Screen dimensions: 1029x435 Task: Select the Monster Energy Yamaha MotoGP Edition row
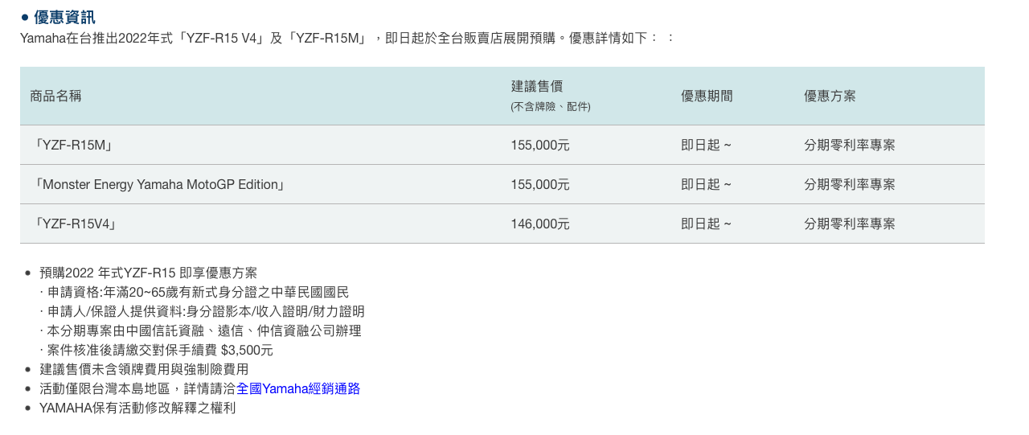click(x=502, y=185)
